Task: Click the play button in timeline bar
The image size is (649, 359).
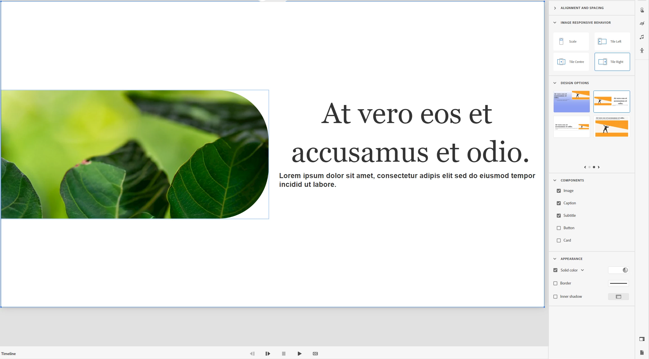Action: (300, 354)
